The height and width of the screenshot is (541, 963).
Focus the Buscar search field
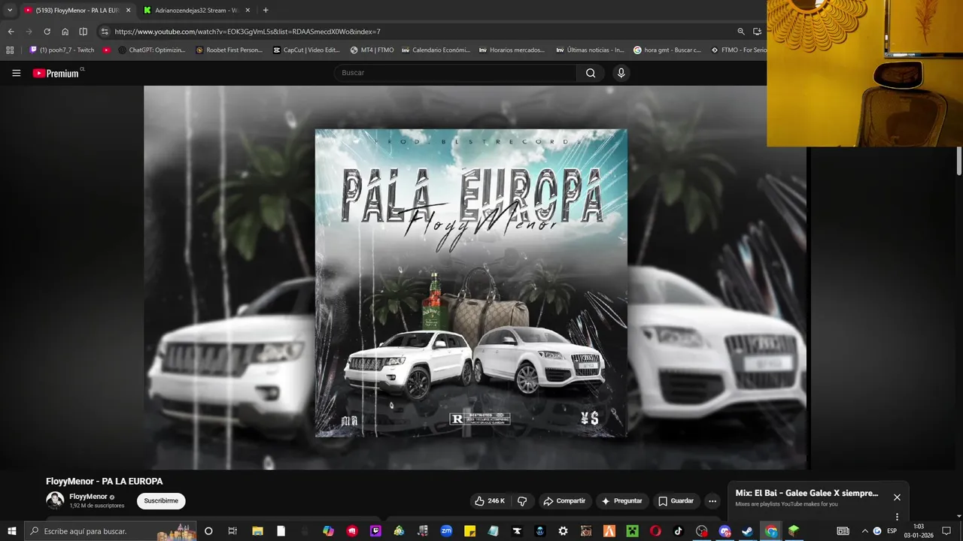pyautogui.click(x=455, y=73)
